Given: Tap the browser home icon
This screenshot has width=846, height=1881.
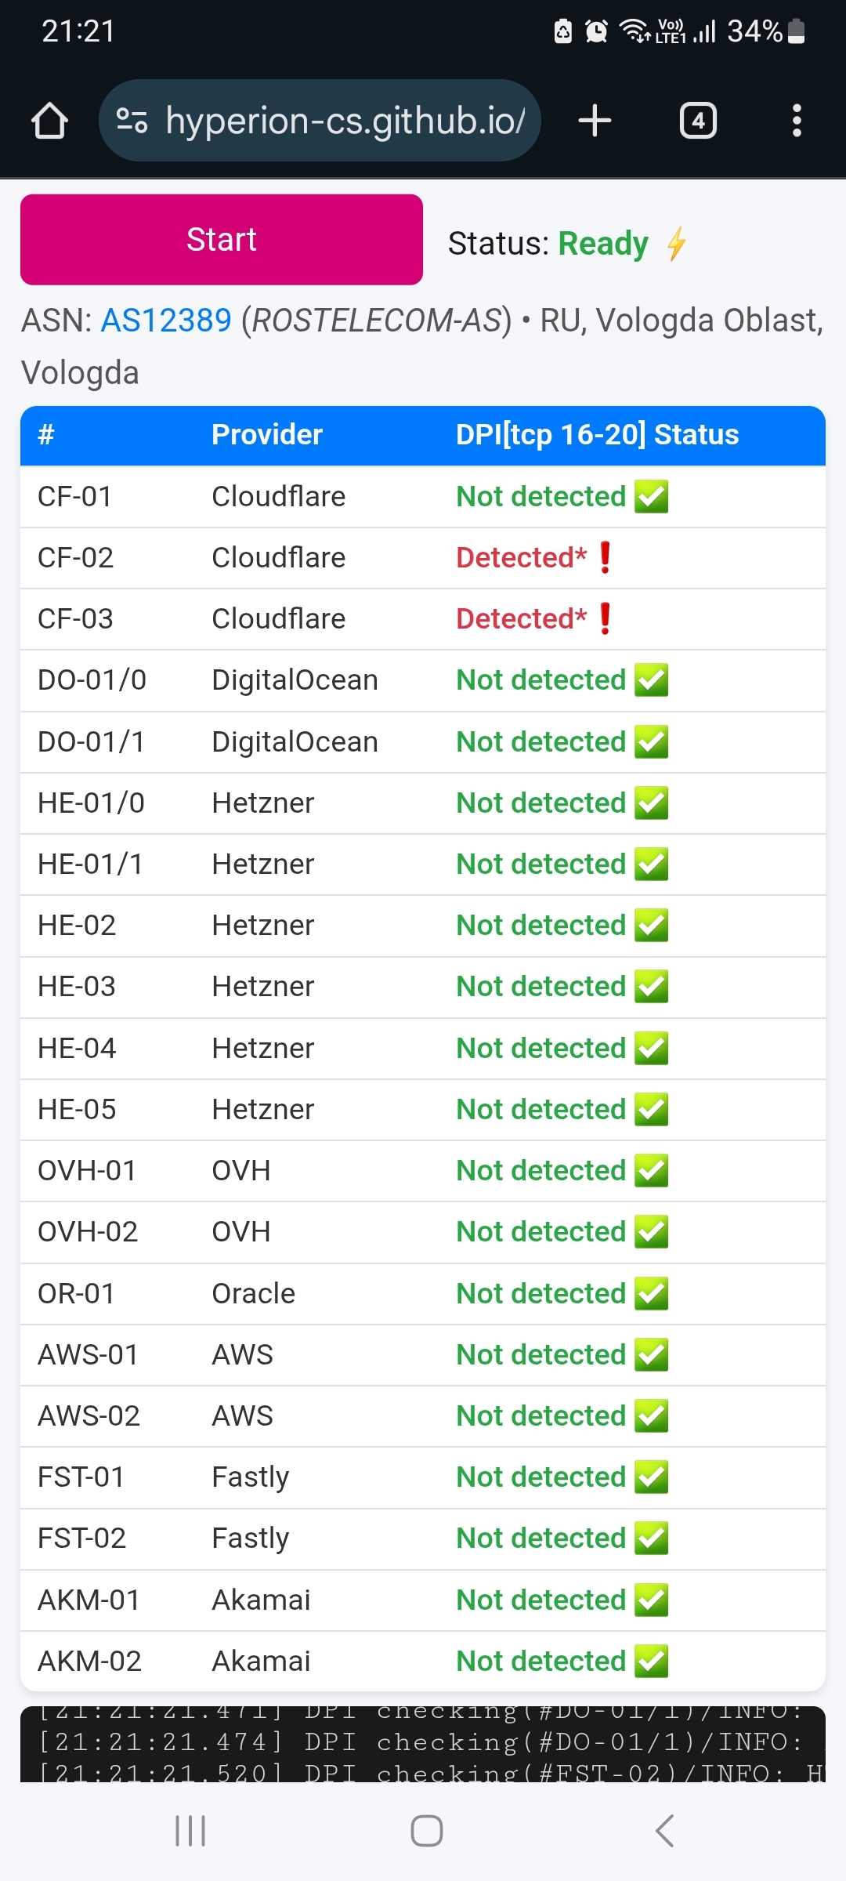Looking at the screenshot, I should 49,121.
